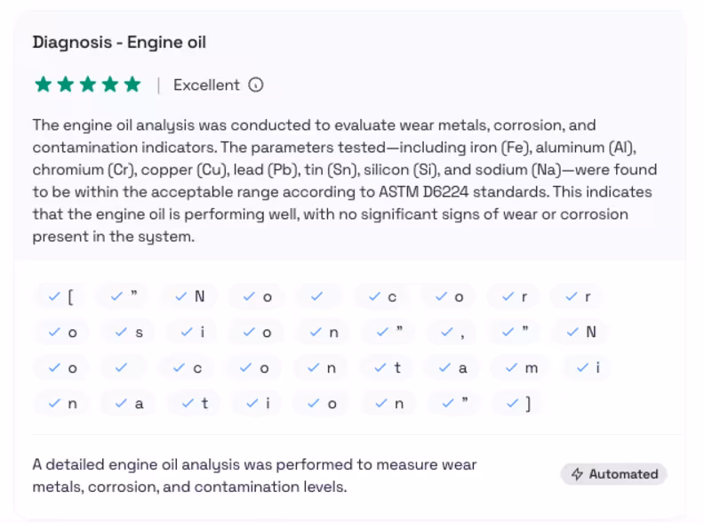704x523 pixels.
Task: Click the lightning bolt icon in Automated badge
Action: [577, 474]
